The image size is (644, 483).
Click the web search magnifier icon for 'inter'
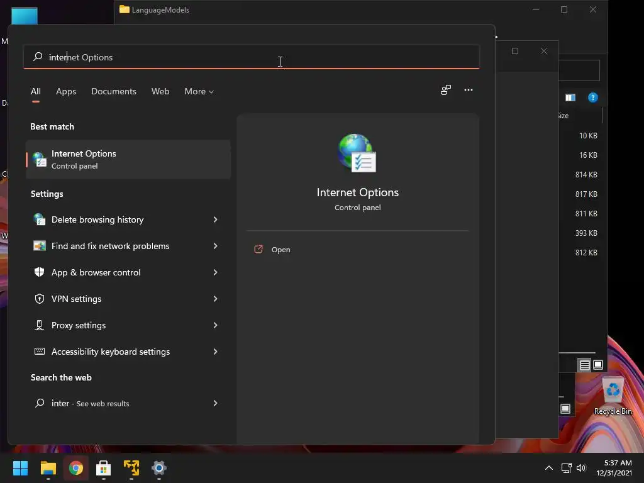[x=40, y=403]
